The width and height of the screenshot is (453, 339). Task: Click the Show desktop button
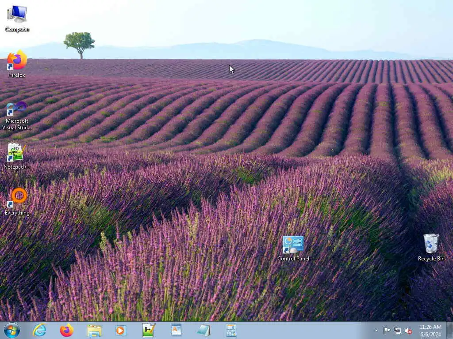click(450, 330)
